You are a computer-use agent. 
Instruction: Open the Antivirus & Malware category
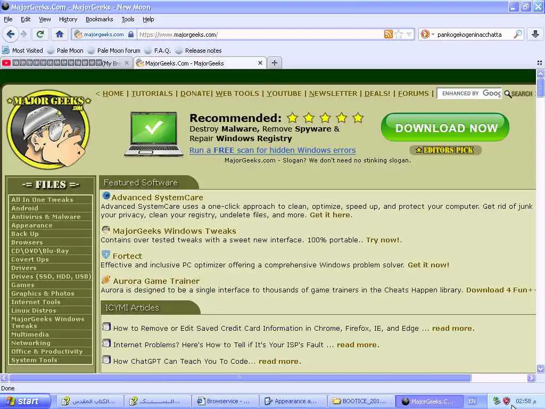click(x=46, y=217)
